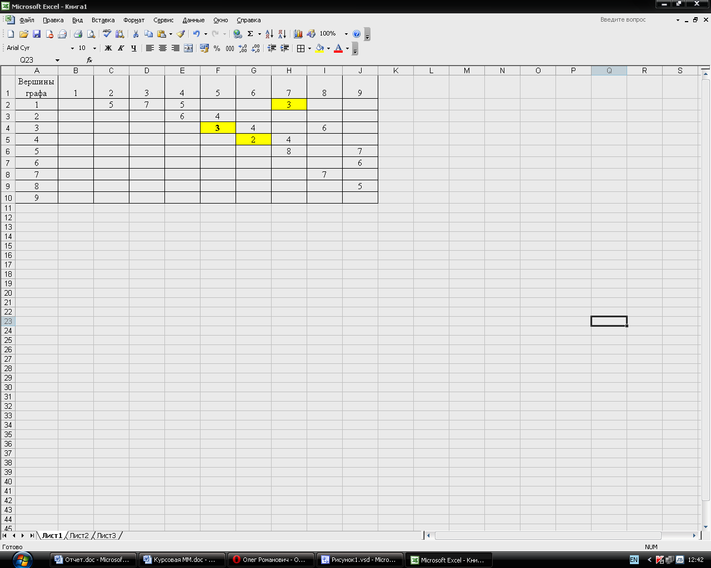Open the 100% zoom dropdown
Viewport: 711px width, 568px height.
pyautogui.click(x=346, y=34)
